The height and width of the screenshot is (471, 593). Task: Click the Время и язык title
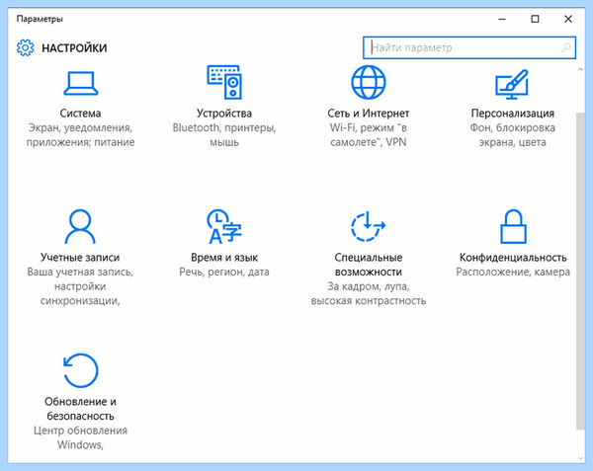pyautogui.click(x=224, y=258)
